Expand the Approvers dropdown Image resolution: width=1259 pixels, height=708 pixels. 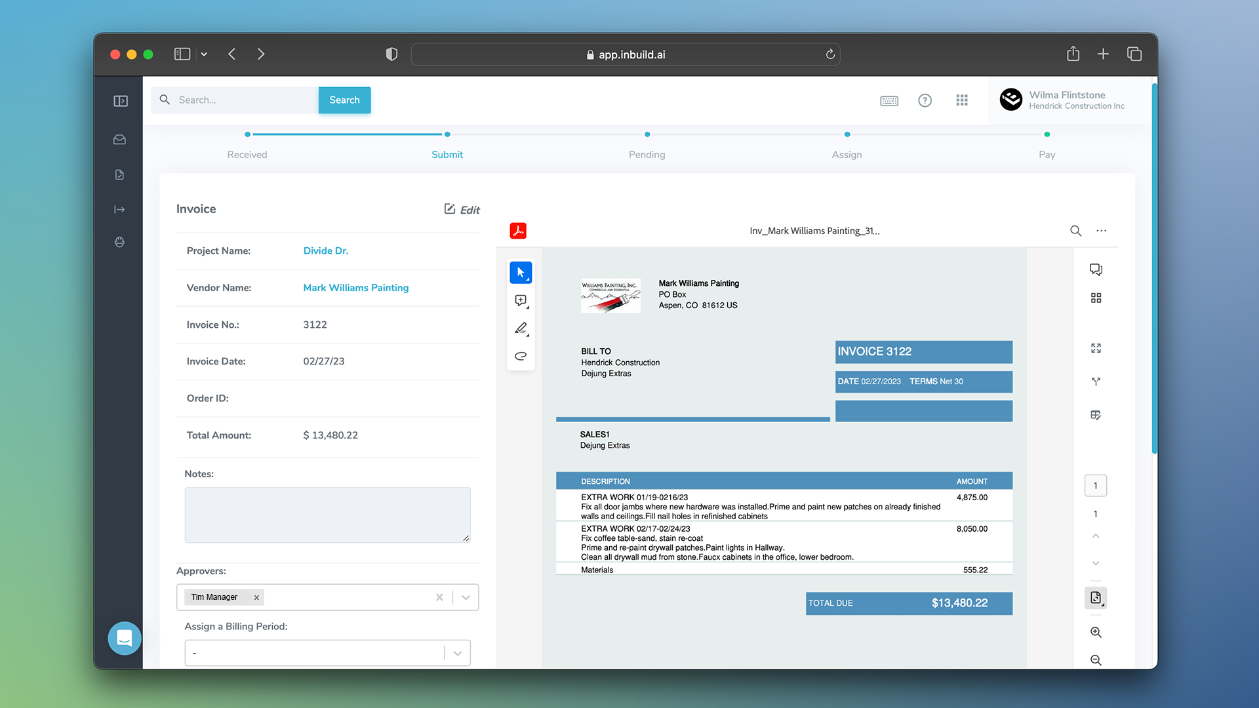466,597
